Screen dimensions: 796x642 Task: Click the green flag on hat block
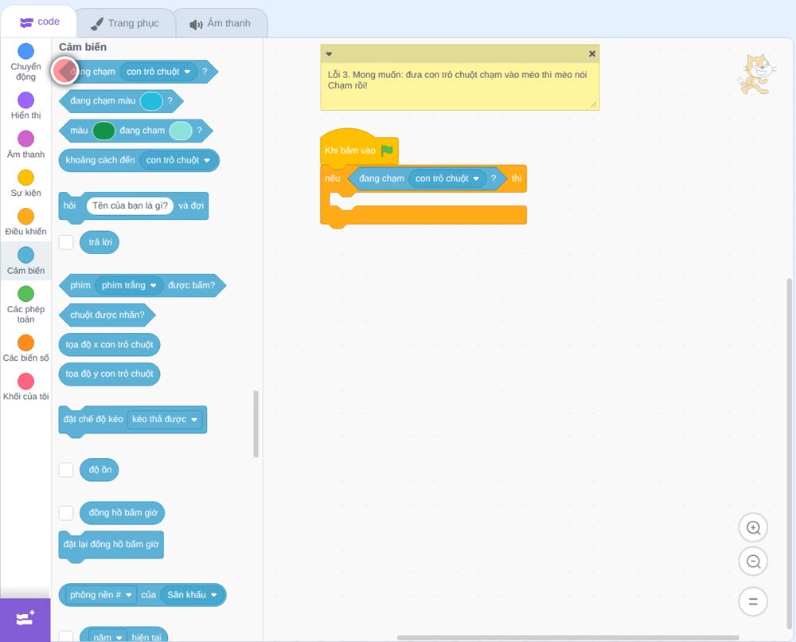point(388,151)
